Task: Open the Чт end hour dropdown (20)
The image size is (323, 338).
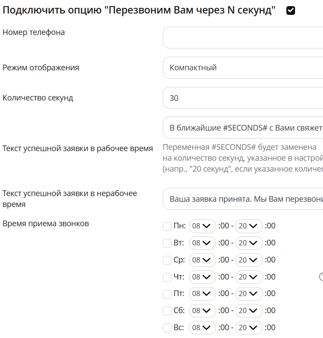Action: point(249,277)
